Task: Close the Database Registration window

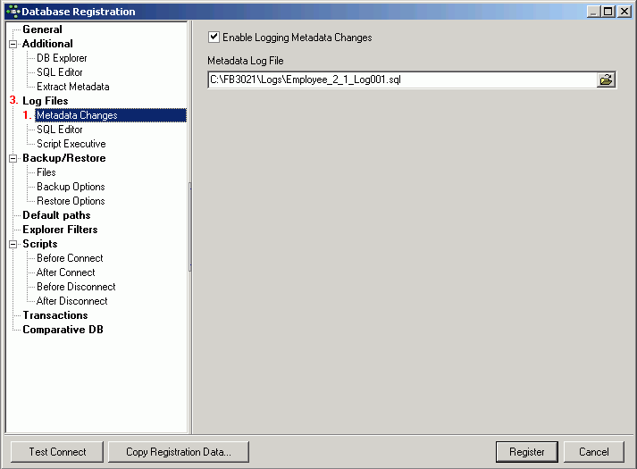Action: (x=624, y=12)
